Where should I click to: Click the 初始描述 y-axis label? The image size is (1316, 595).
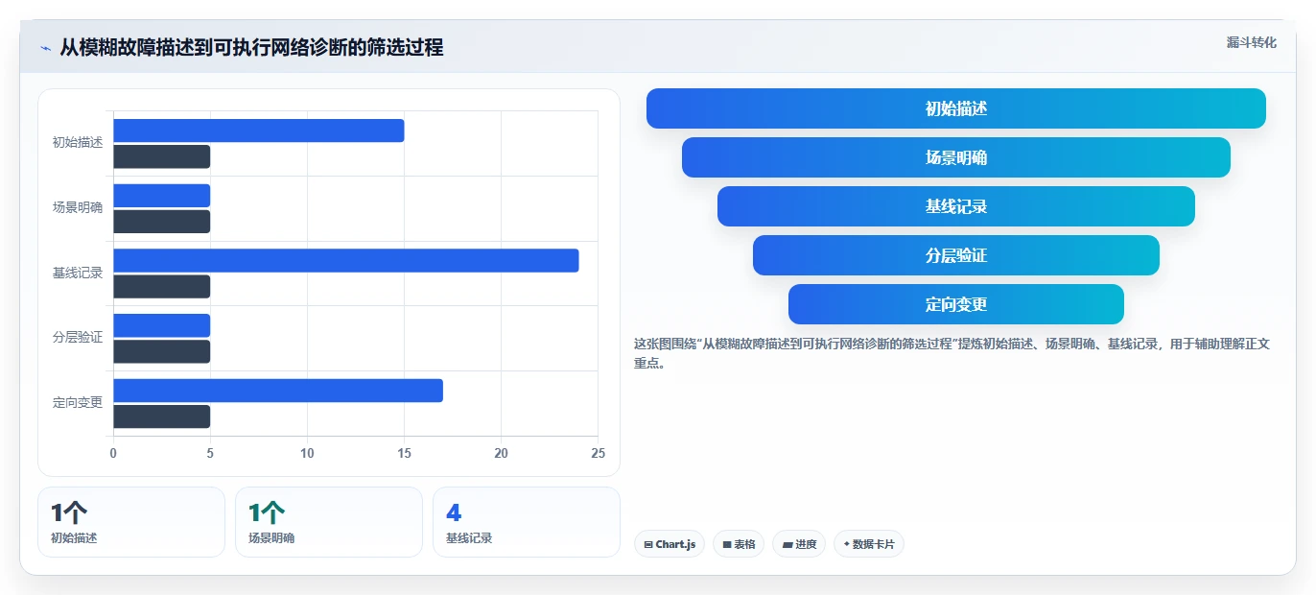(x=78, y=143)
